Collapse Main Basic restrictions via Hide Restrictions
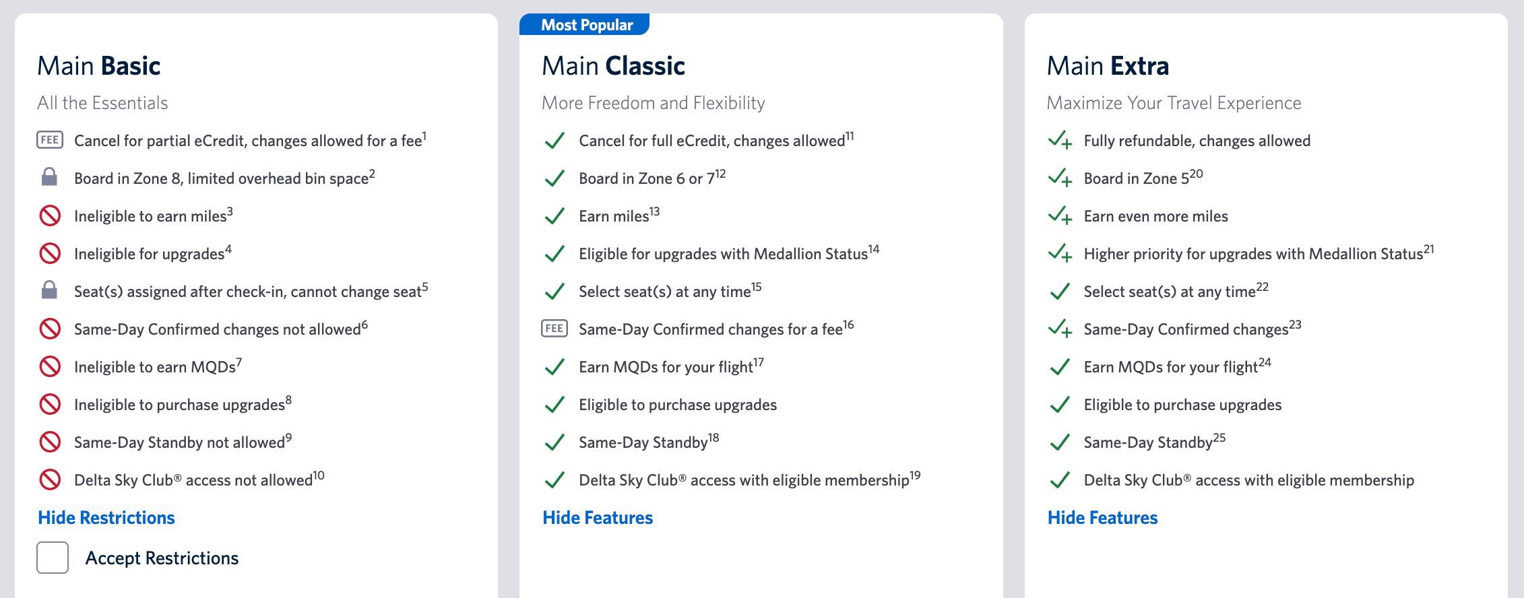Viewport: 1524px width, 598px height. click(x=106, y=517)
